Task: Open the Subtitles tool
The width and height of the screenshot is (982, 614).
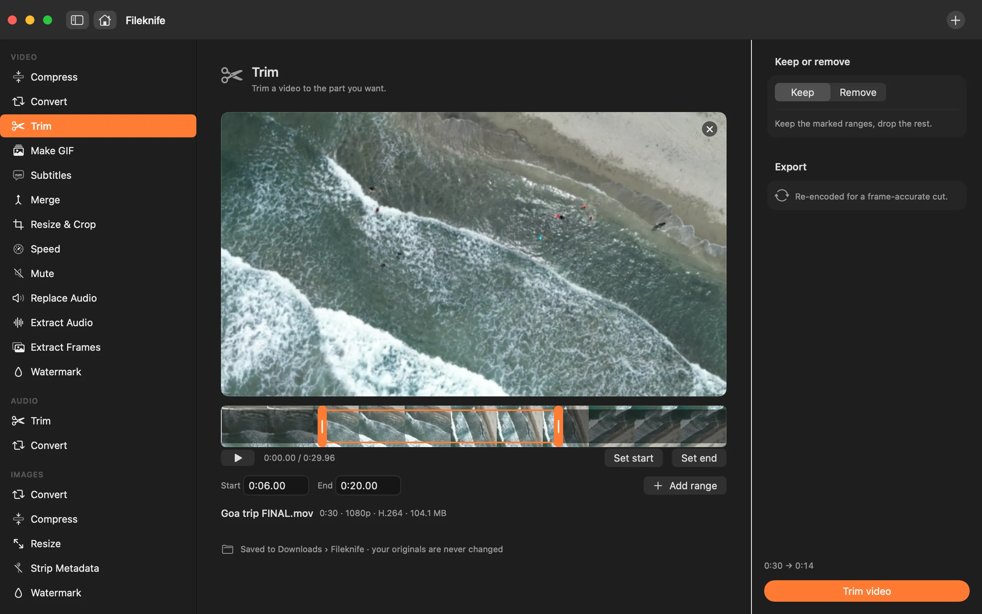Action: 98,175
